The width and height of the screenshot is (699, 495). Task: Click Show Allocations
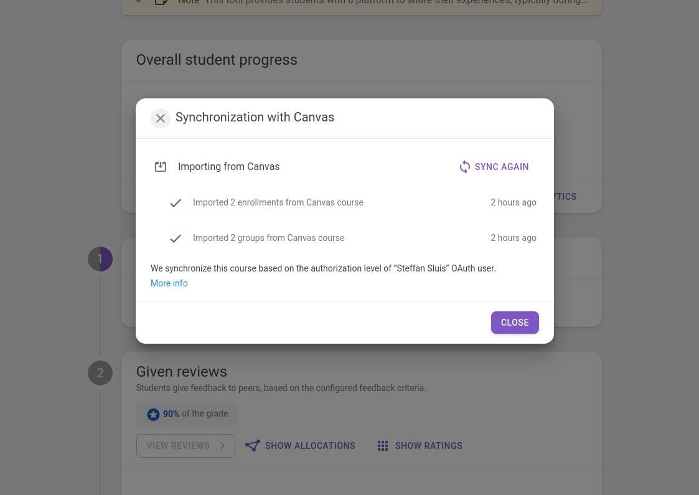[x=301, y=446]
